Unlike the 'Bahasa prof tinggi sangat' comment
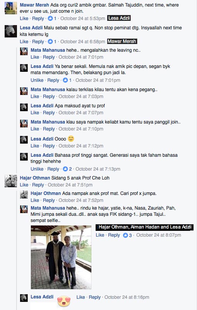Image resolution: width=197 pixels, height=310 pixels. (x=37, y=169)
